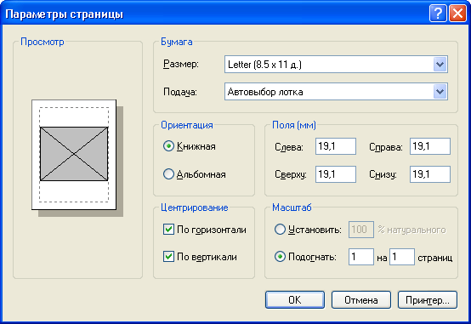Click the Слева margin field
The image size is (471, 324).
(336, 146)
